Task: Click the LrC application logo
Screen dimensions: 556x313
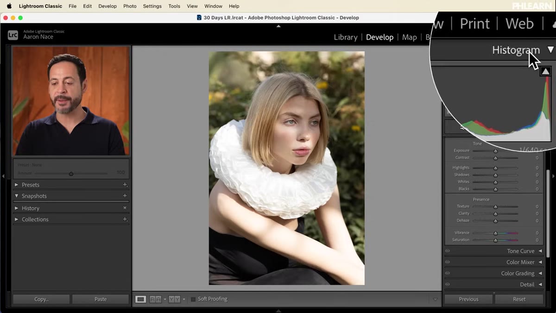Action: tap(13, 35)
